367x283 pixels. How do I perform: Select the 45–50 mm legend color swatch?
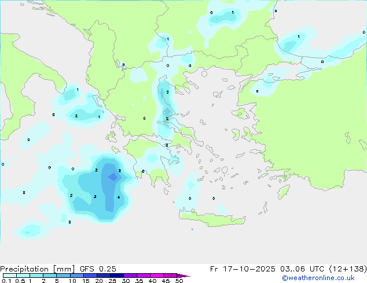(x=170, y=275)
